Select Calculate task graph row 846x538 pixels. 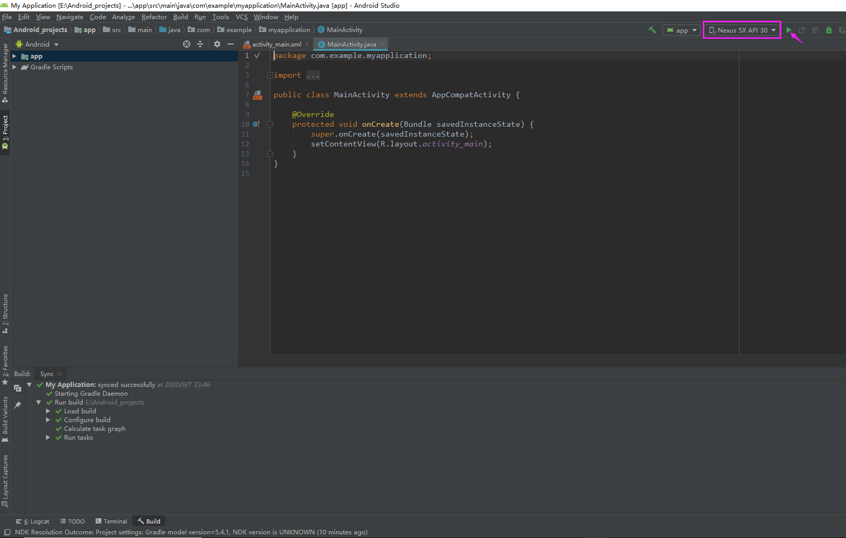click(95, 429)
